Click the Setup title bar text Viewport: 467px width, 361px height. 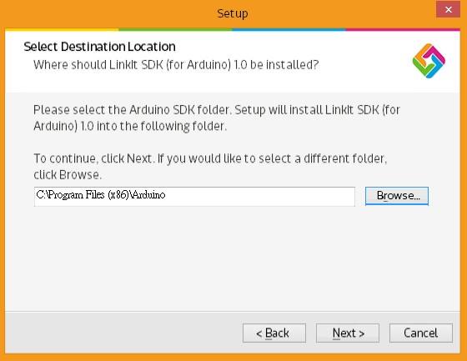point(233,13)
